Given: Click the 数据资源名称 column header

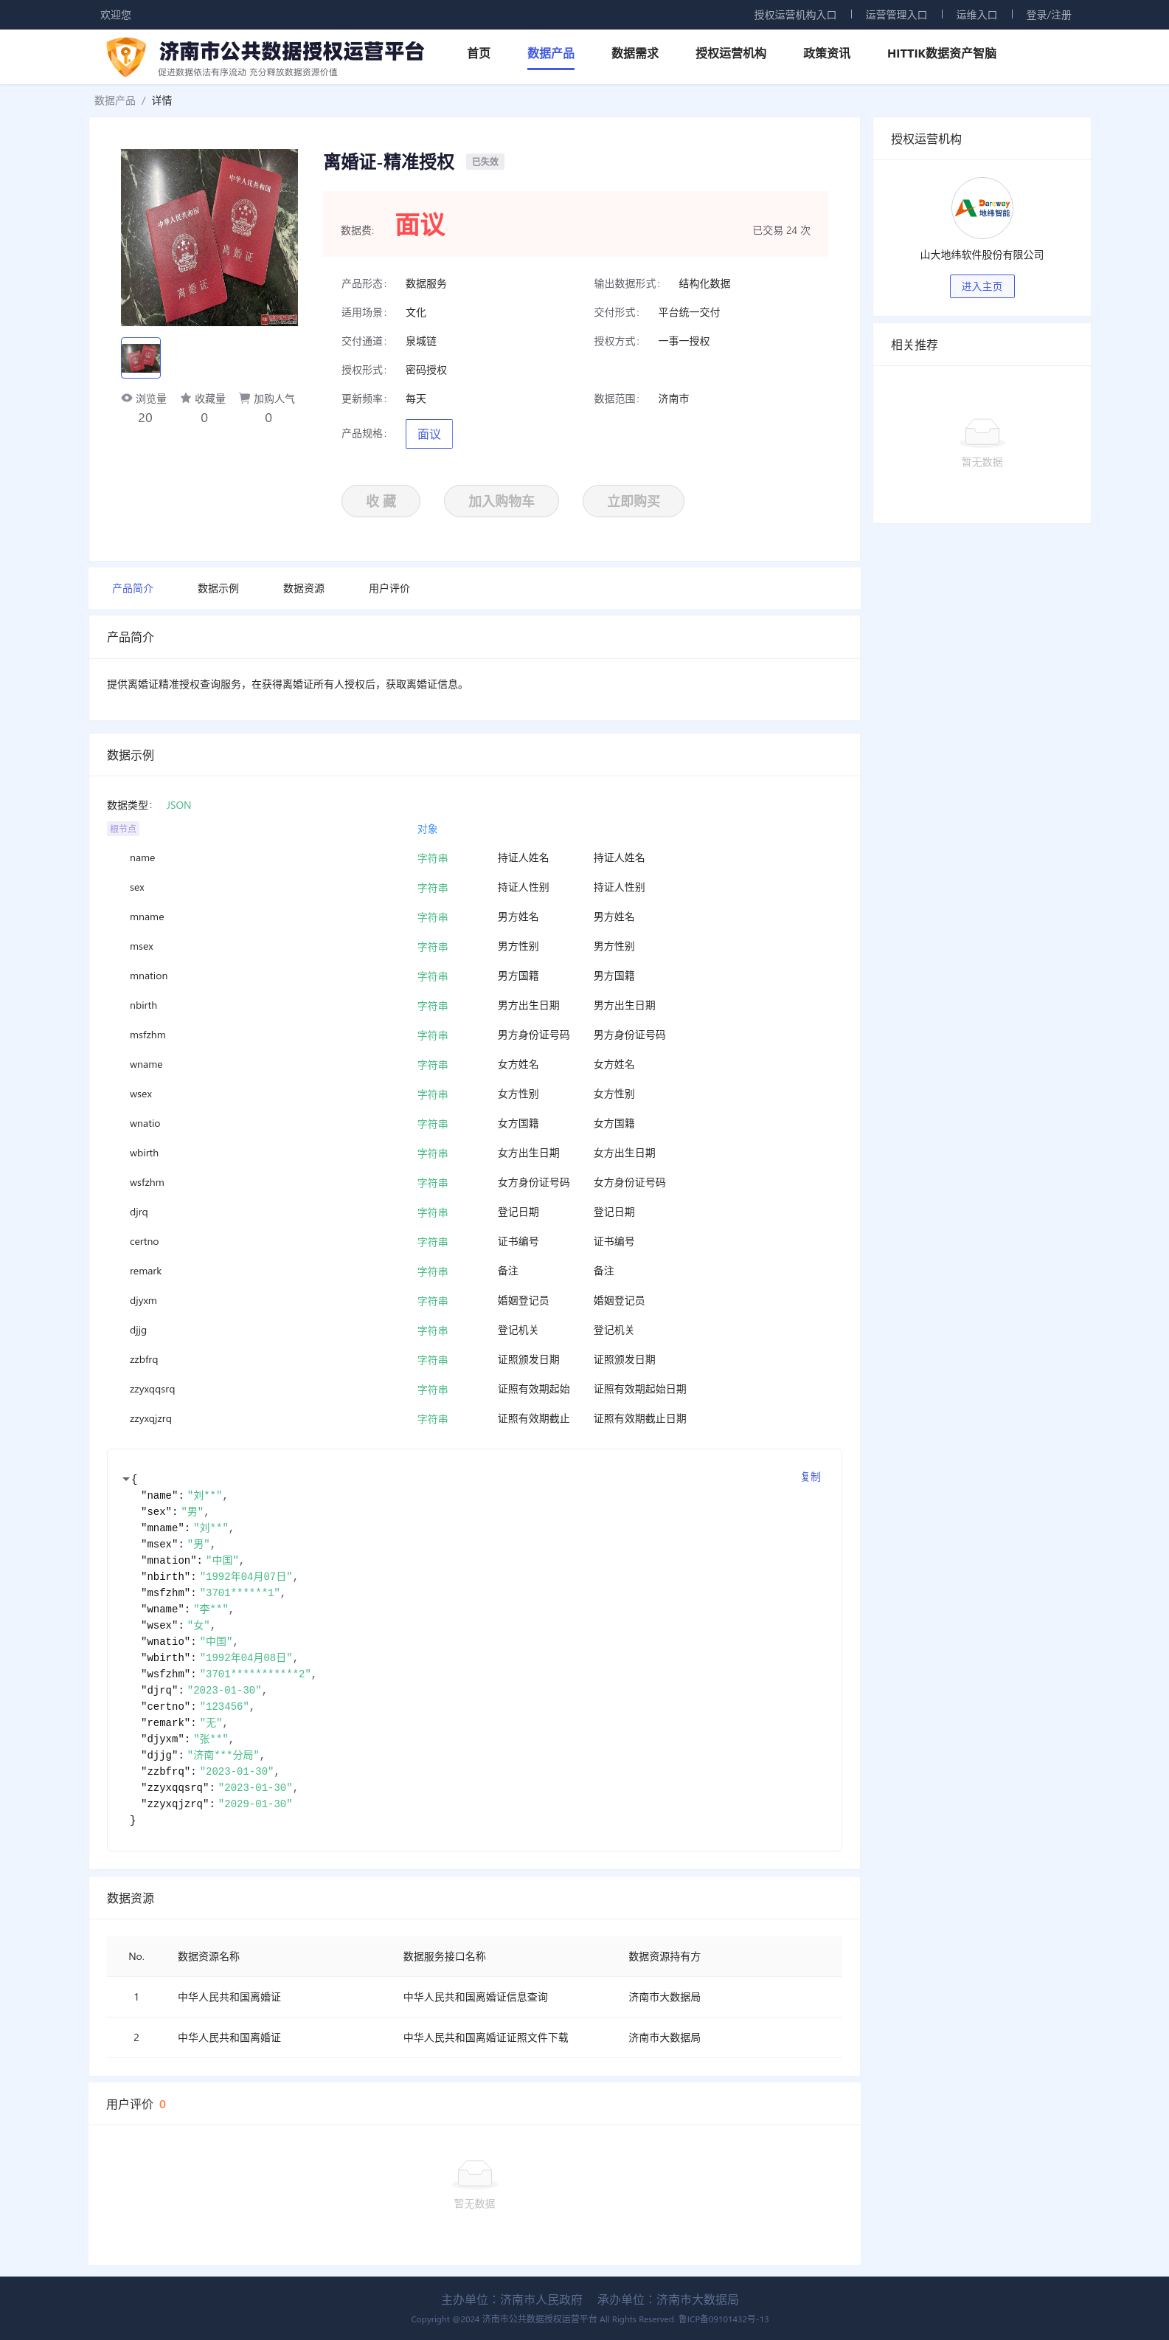Looking at the screenshot, I should [x=209, y=1957].
